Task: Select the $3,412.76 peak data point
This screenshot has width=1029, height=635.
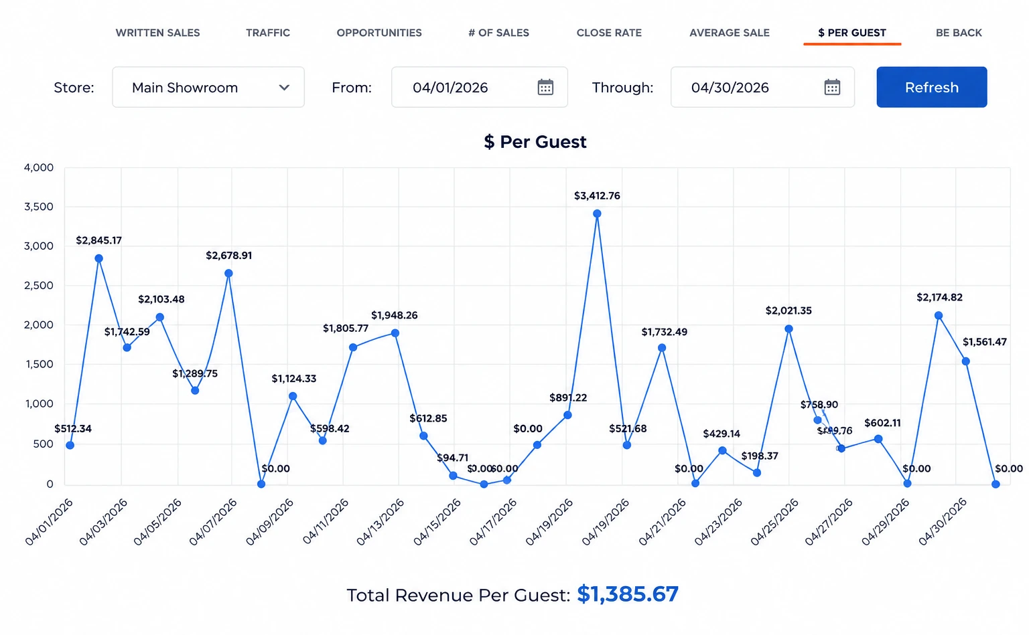Action: click(x=597, y=214)
